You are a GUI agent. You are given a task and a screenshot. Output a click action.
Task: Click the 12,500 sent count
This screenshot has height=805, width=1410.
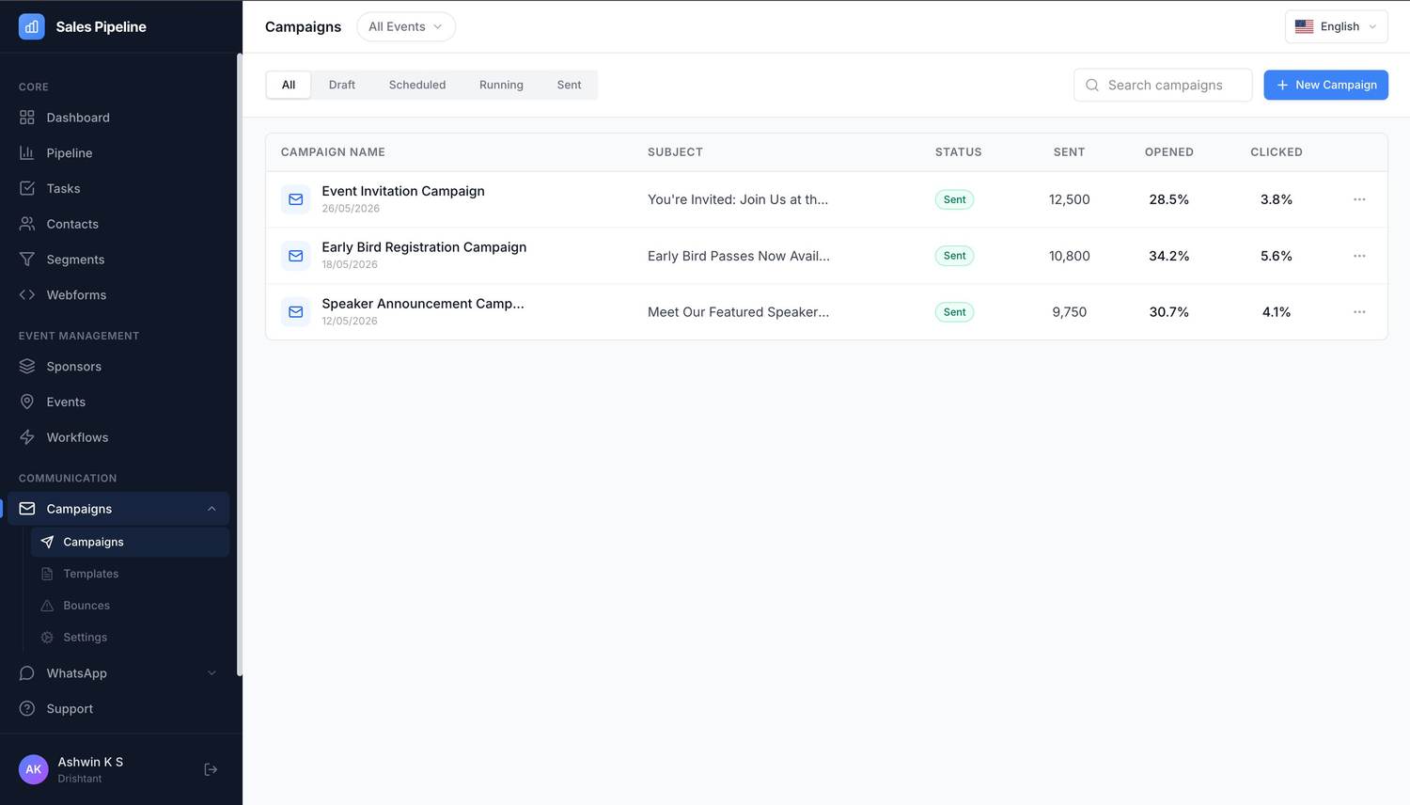(1069, 199)
